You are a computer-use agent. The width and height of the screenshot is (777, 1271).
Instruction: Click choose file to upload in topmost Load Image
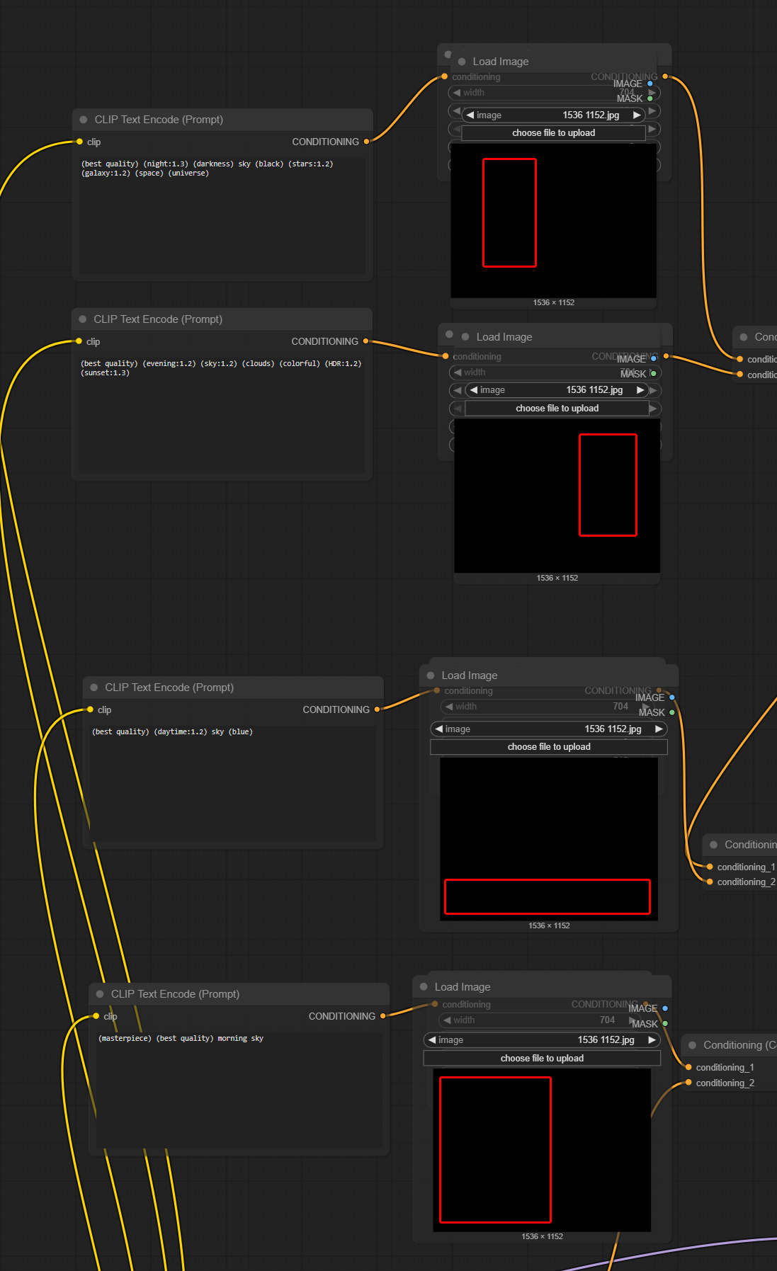click(x=553, y=133)
